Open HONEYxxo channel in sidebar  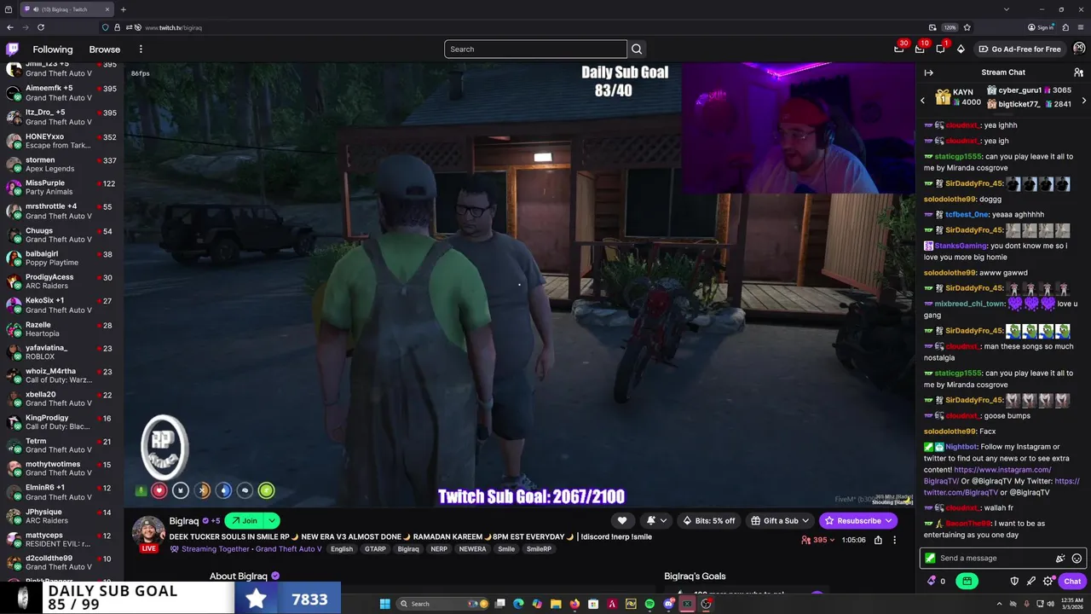[61, 141]
